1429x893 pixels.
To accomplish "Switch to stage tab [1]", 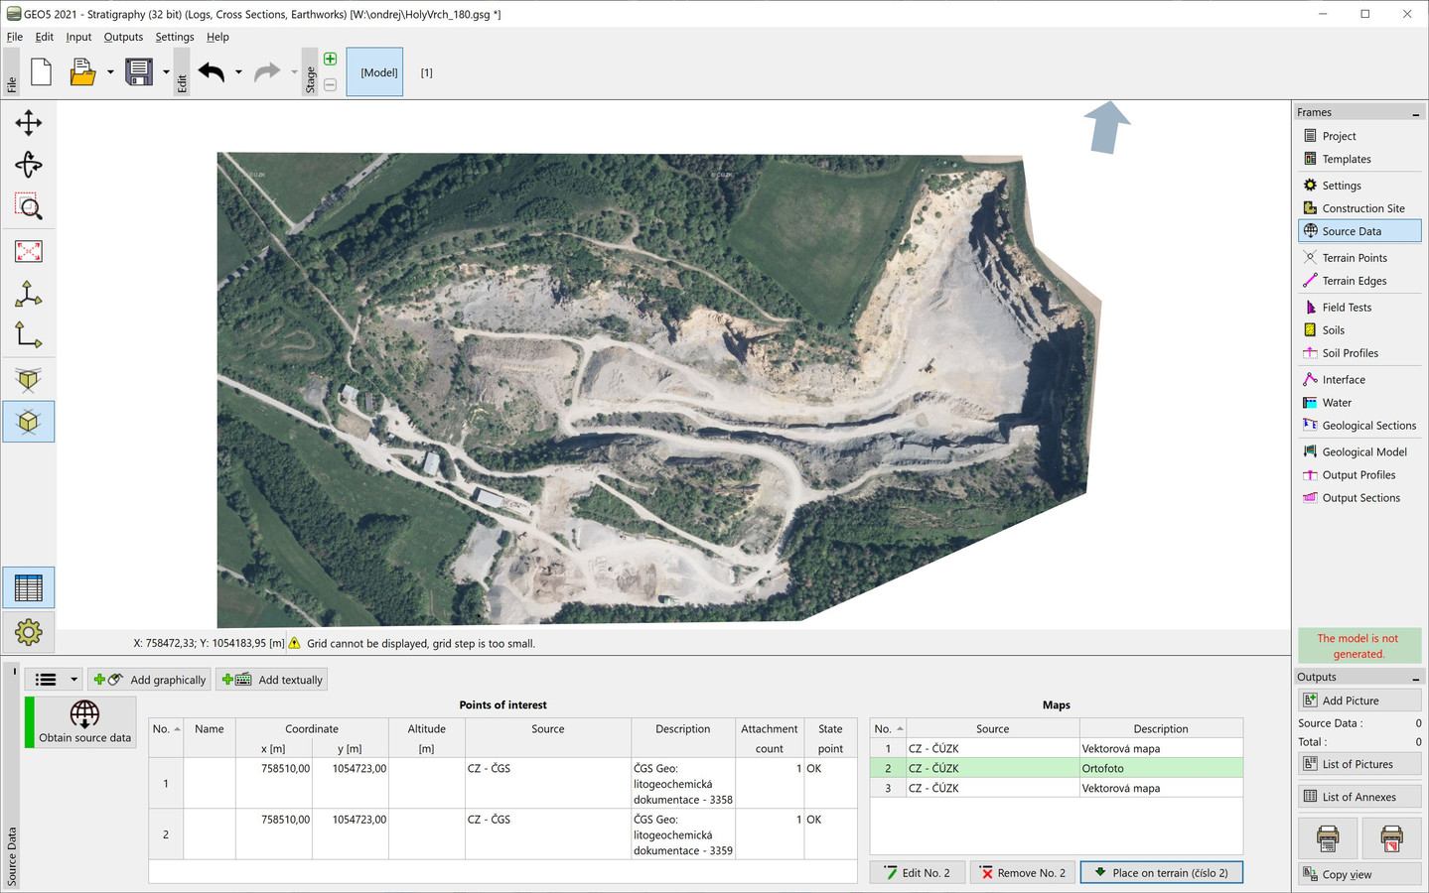I will [x=426, y=72].
